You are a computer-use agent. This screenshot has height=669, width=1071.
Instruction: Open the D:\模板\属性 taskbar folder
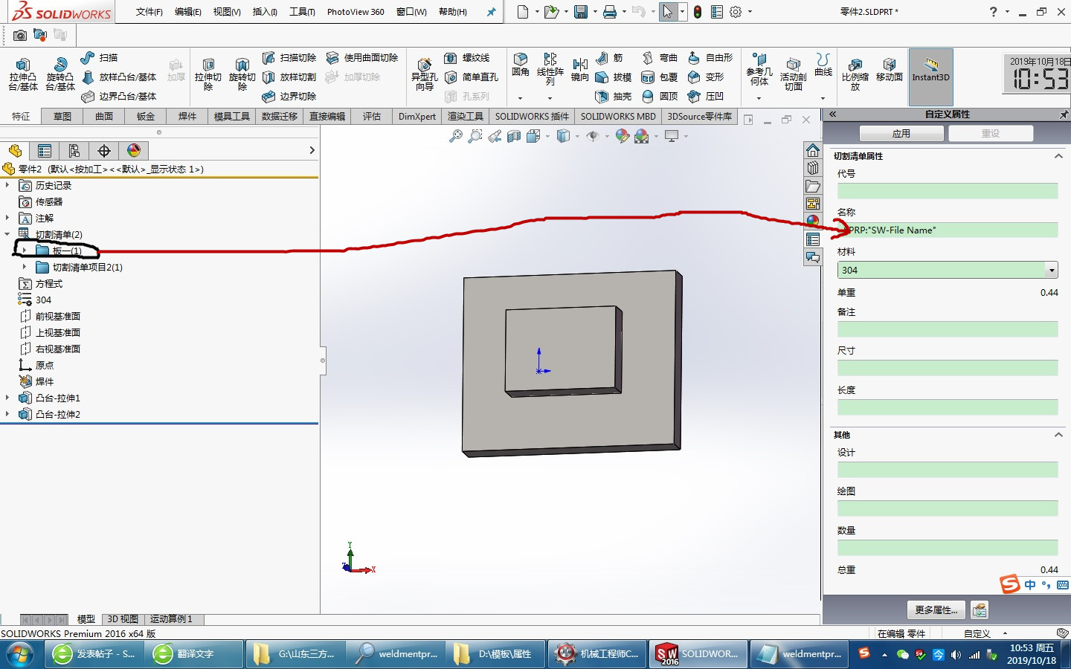pyautogui.click(x=496, y=654)
